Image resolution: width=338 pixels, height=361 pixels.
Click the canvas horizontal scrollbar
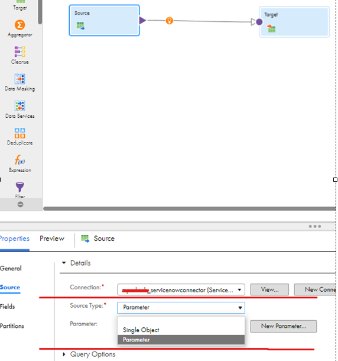tap(190, 208)
